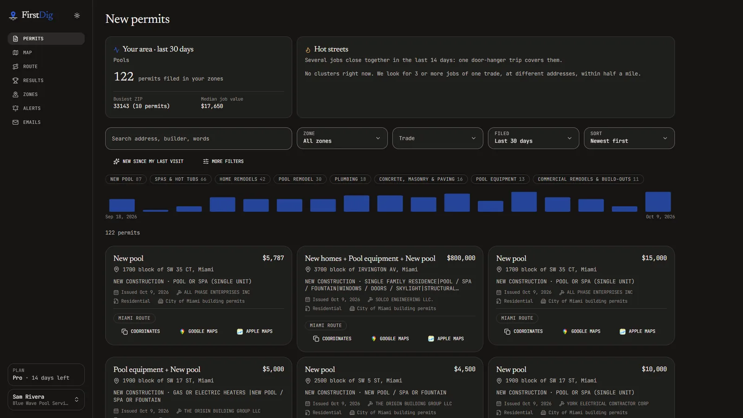The height and width of the screenshot is (418, 743).
Task: Select Commercial Remodels & Build-outs 11 chip
Action: click(588, 179)
